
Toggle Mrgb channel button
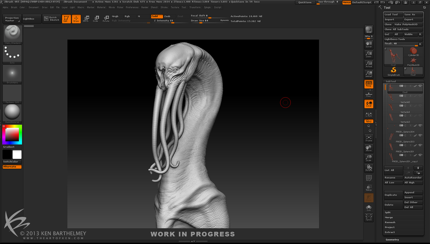click(117, 16)
